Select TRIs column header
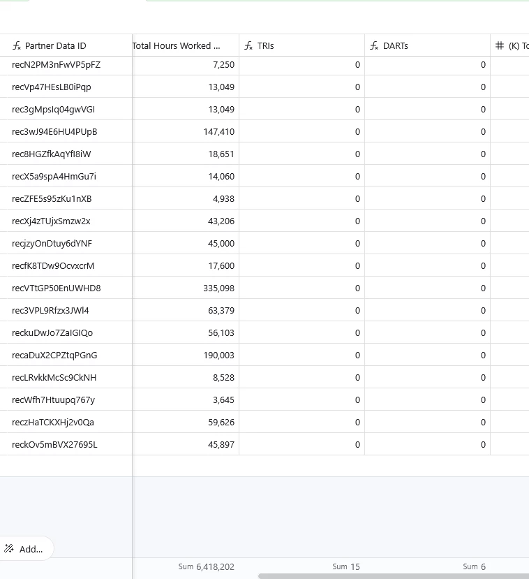The image size is (529, 579). click(x=301, y=45)
